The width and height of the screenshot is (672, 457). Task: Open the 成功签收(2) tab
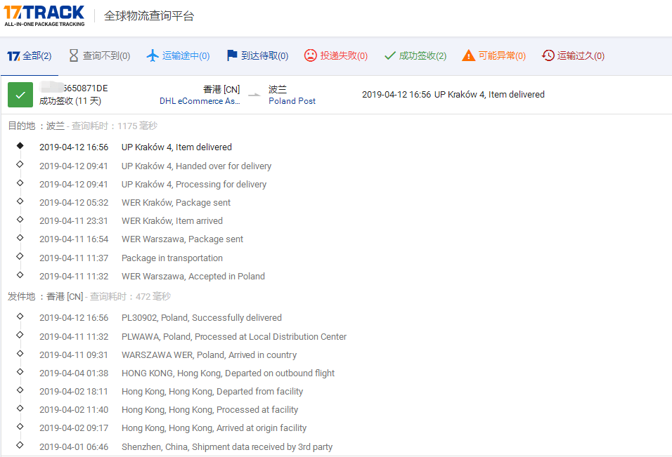point(415,55)
